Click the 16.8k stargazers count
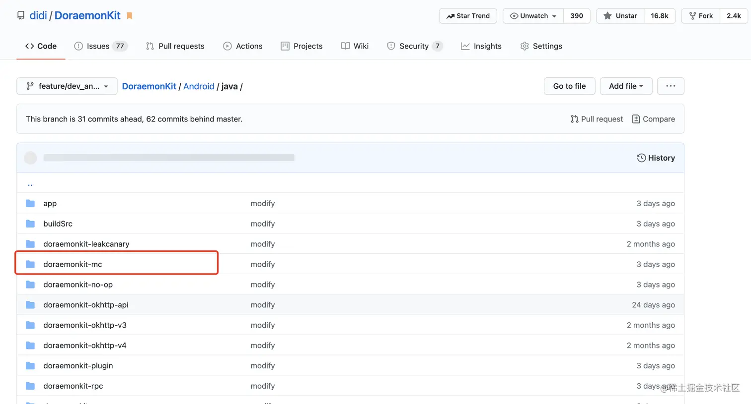The image size is (751, 404). [660, 16]
